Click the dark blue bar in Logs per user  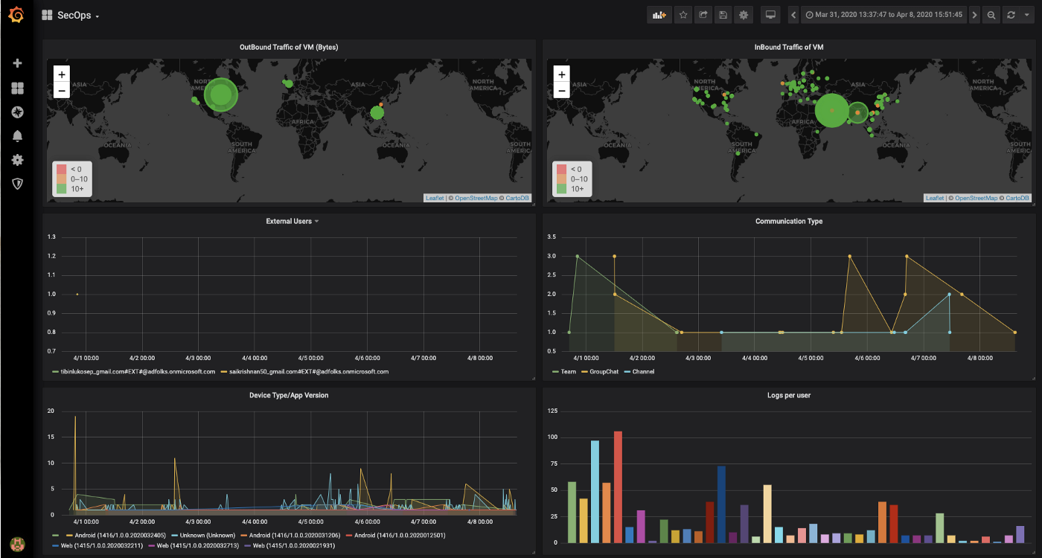click(x=721, y=504)
